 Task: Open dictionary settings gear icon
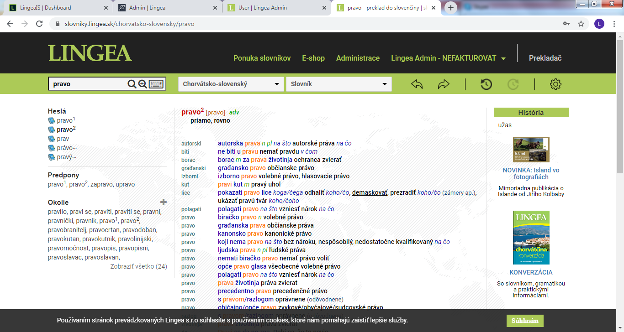[555, 84]
